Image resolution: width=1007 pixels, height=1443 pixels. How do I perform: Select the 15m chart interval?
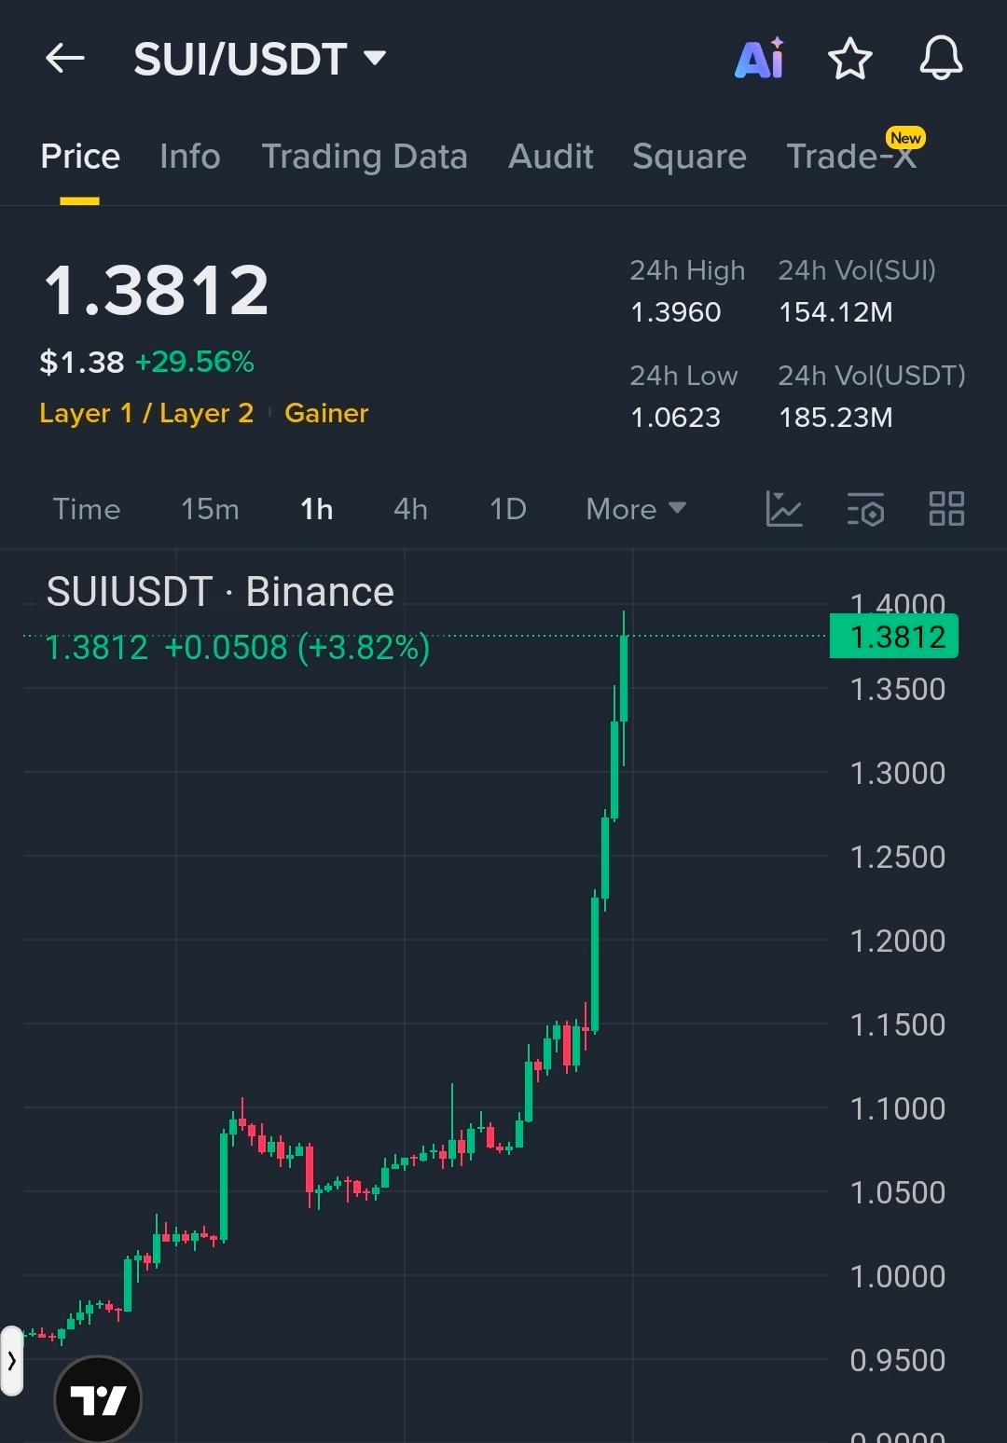(x=210, y=509)
